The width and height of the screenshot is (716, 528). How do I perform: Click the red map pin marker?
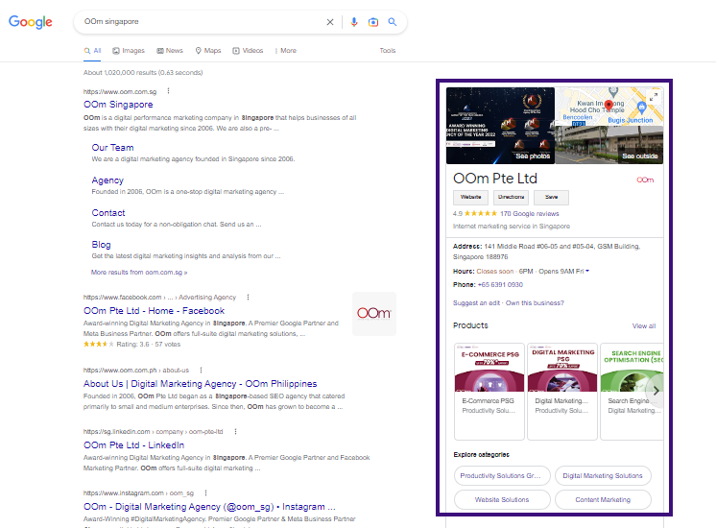(609, 107)
